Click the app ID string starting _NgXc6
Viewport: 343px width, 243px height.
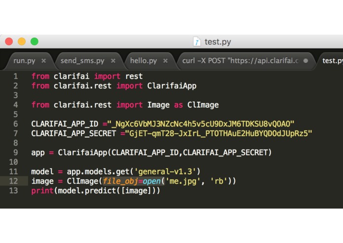tap(200, 124)
